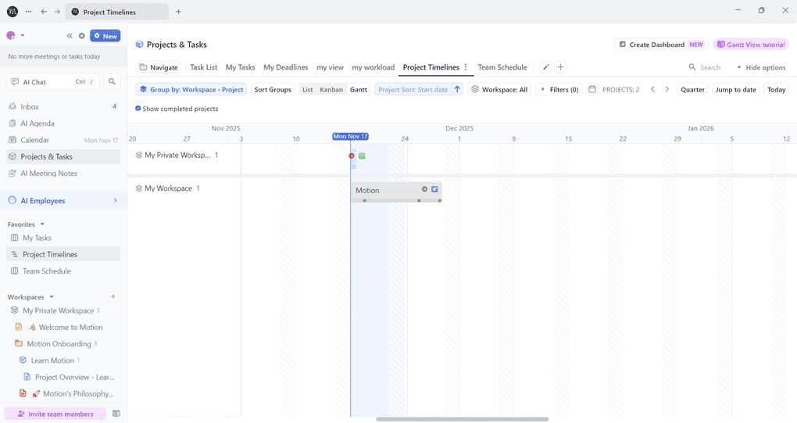
Task: Click the Motion logo in title bar
Action: click(13, 11)
